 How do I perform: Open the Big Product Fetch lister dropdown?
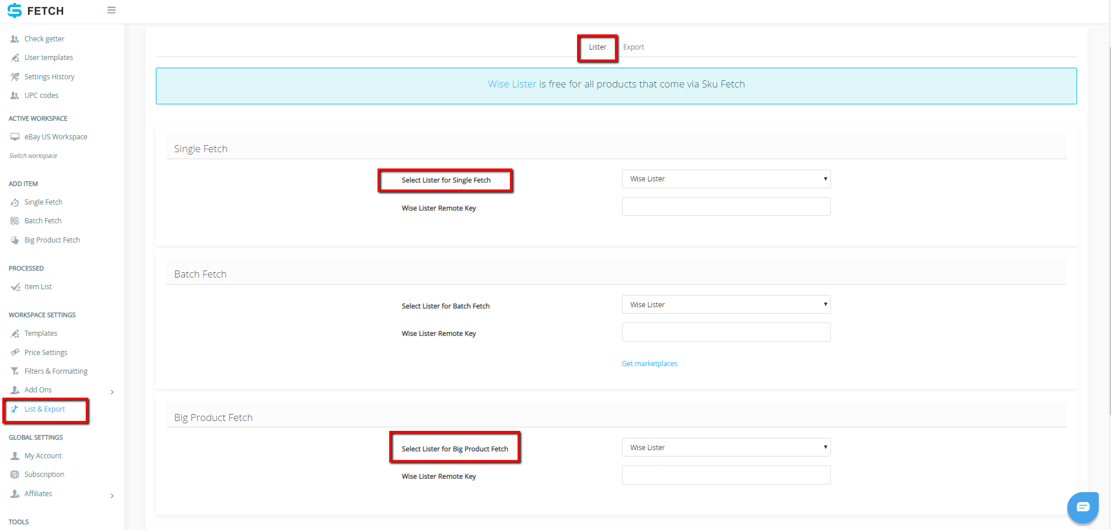(726, 447)
